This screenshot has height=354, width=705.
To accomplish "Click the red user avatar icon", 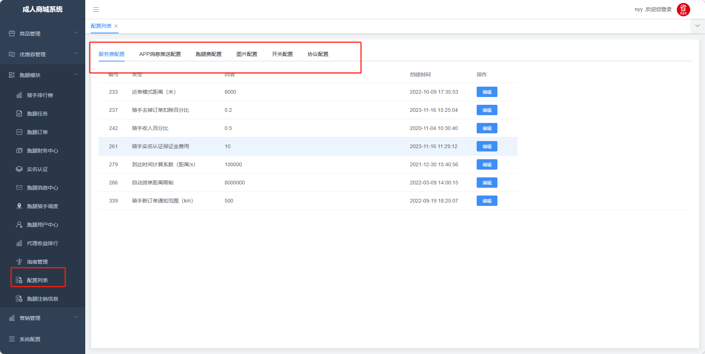I will click(683, 10).
